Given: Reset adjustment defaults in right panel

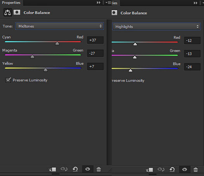Looking at the screenshot, I should pyautogui.click(x=172, y=169).
